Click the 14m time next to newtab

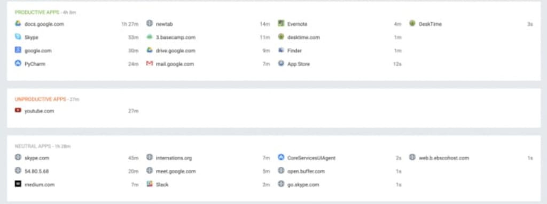pos(265,24)
